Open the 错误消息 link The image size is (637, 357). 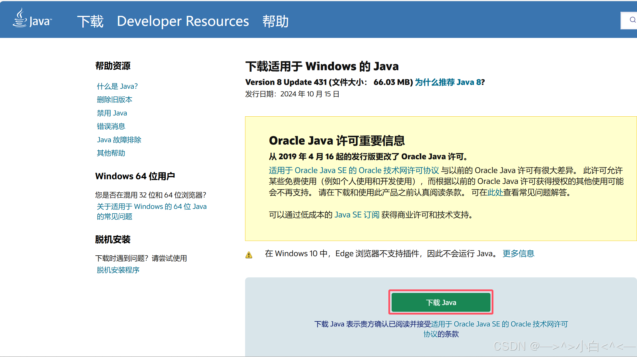coord(111,126)
